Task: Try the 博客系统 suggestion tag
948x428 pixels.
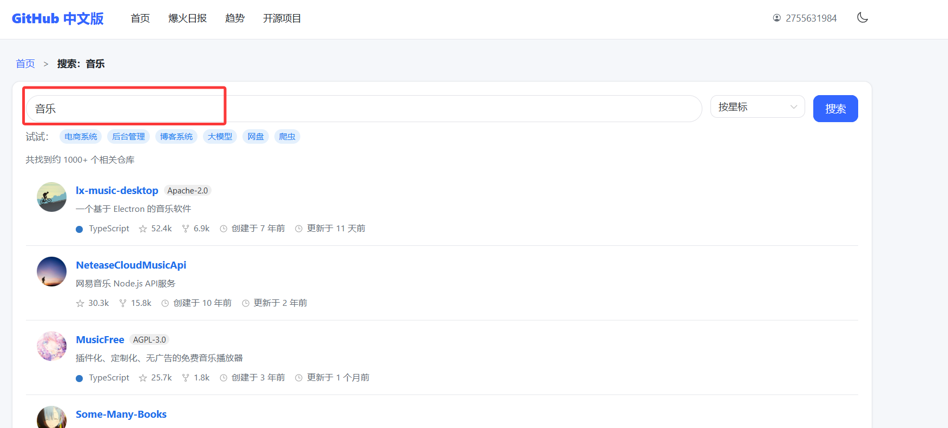Action: pos(176,137)
